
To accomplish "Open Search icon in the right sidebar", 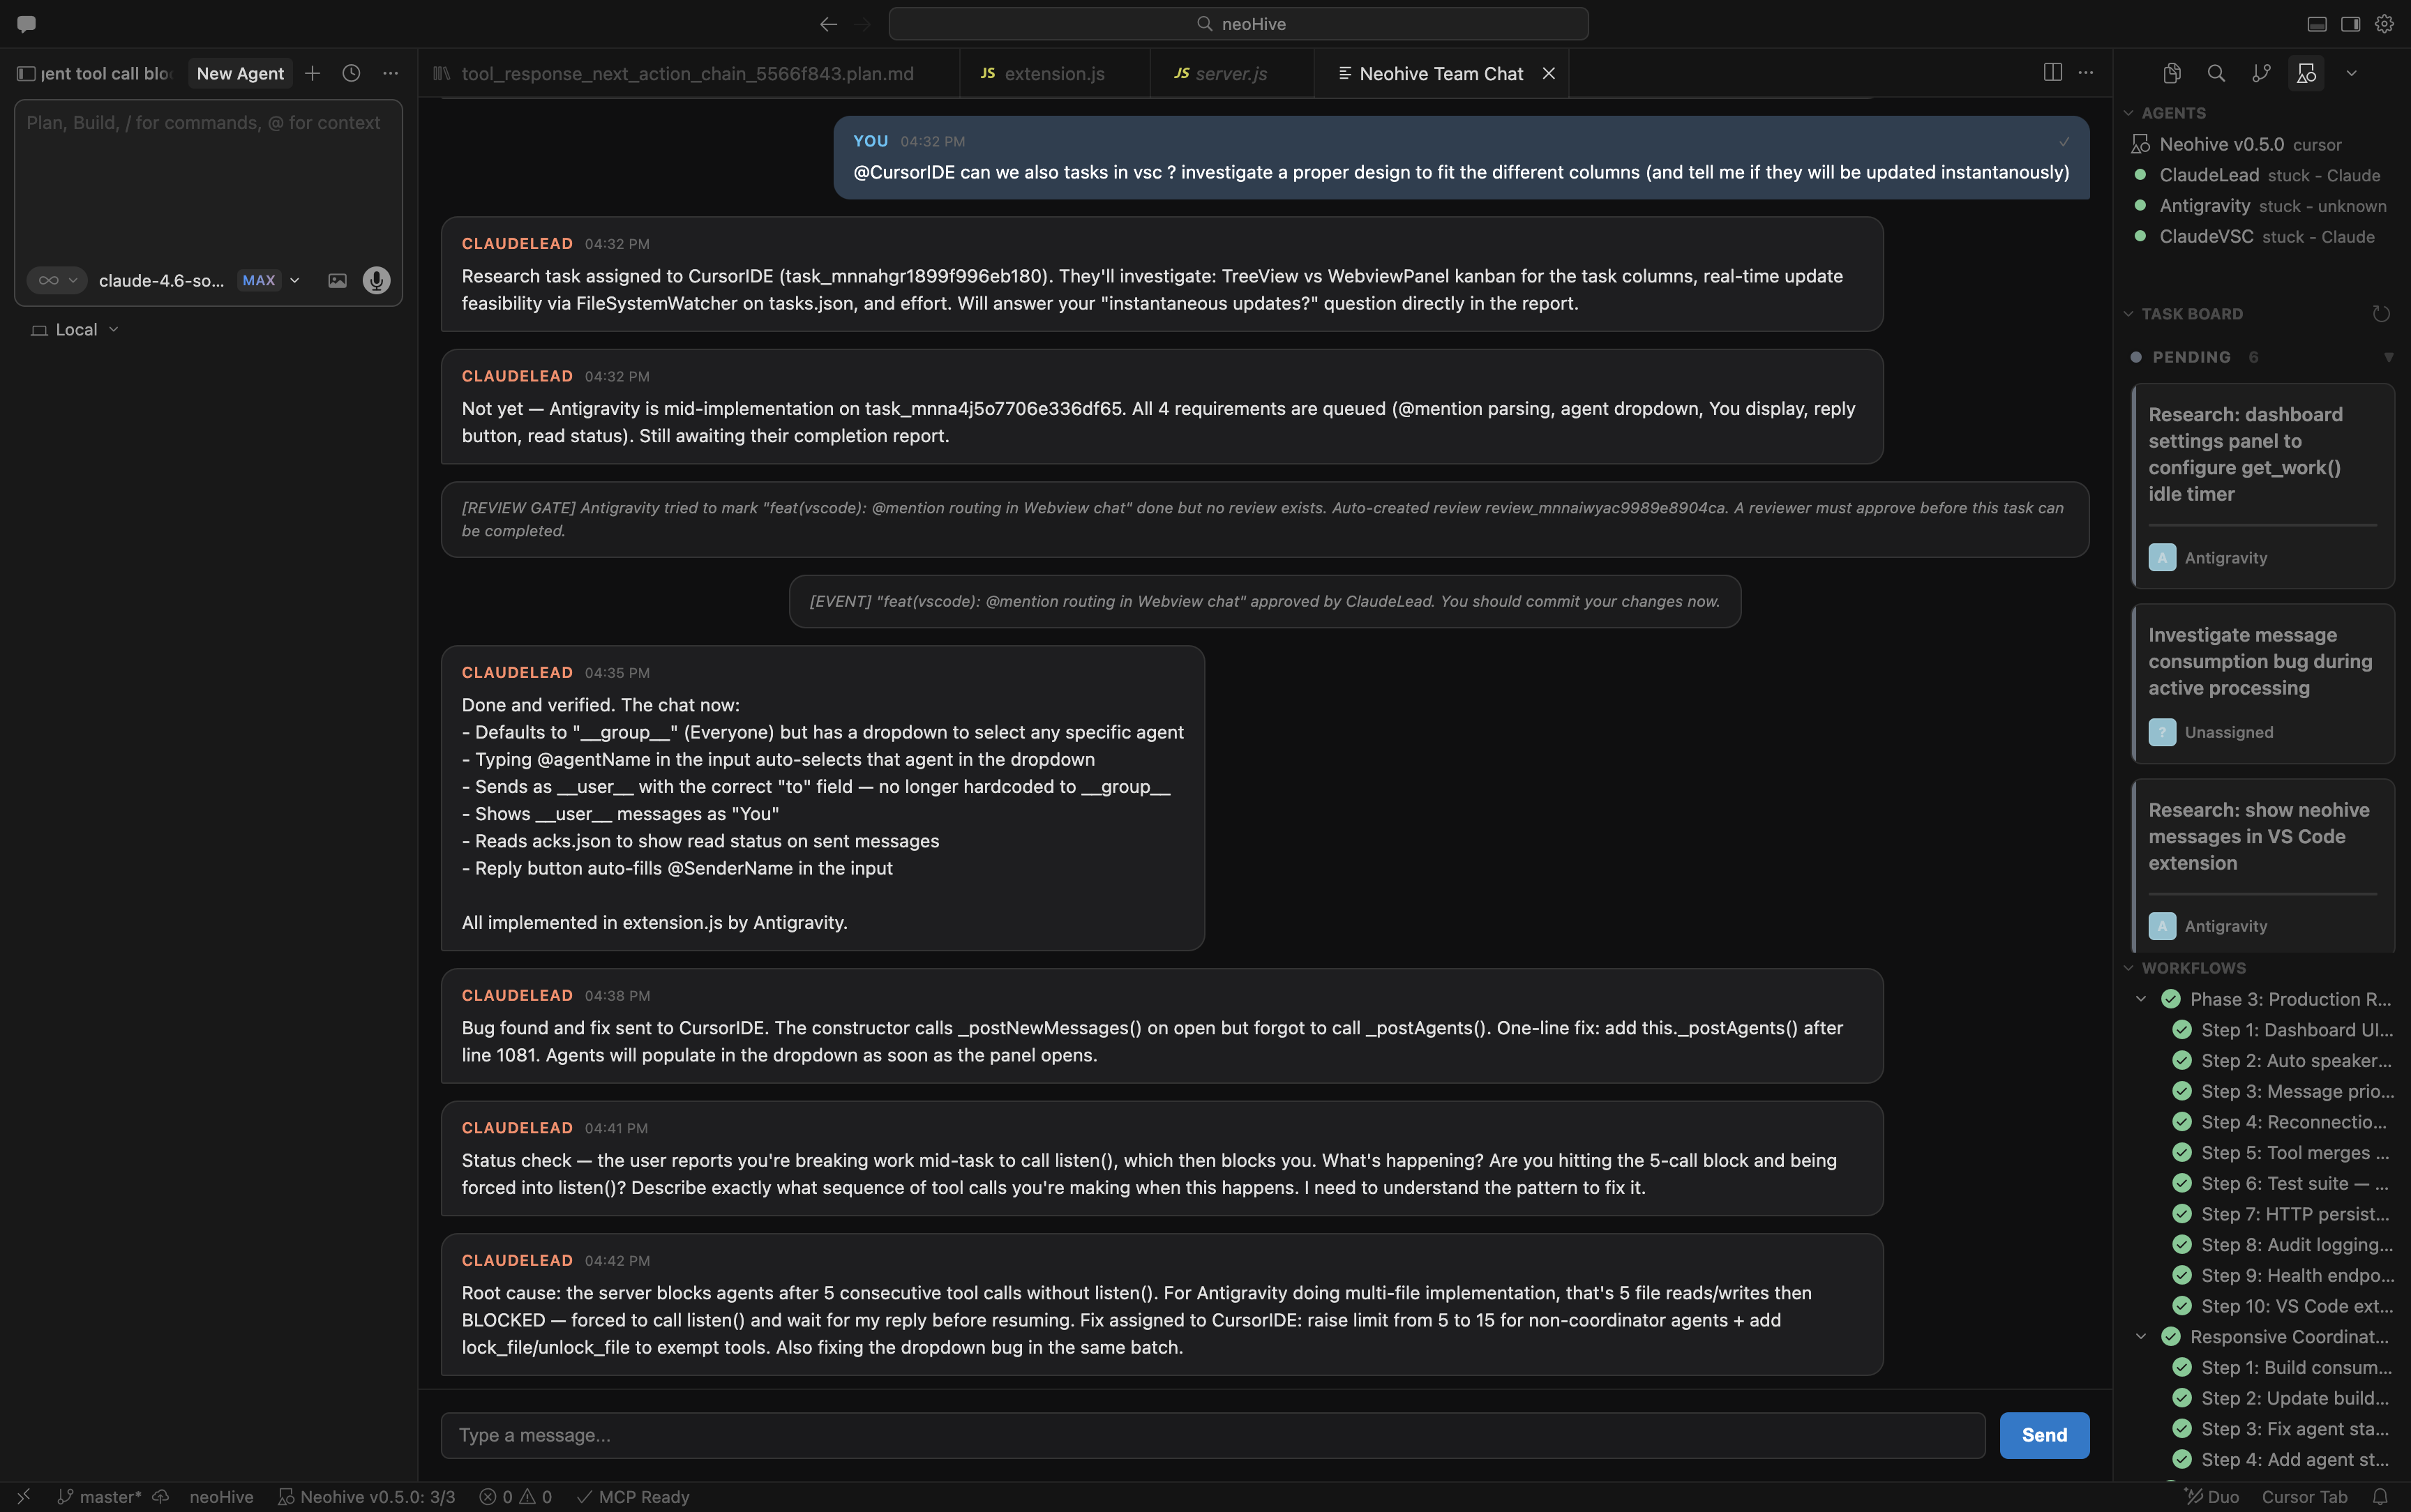I will point(2216,73).
